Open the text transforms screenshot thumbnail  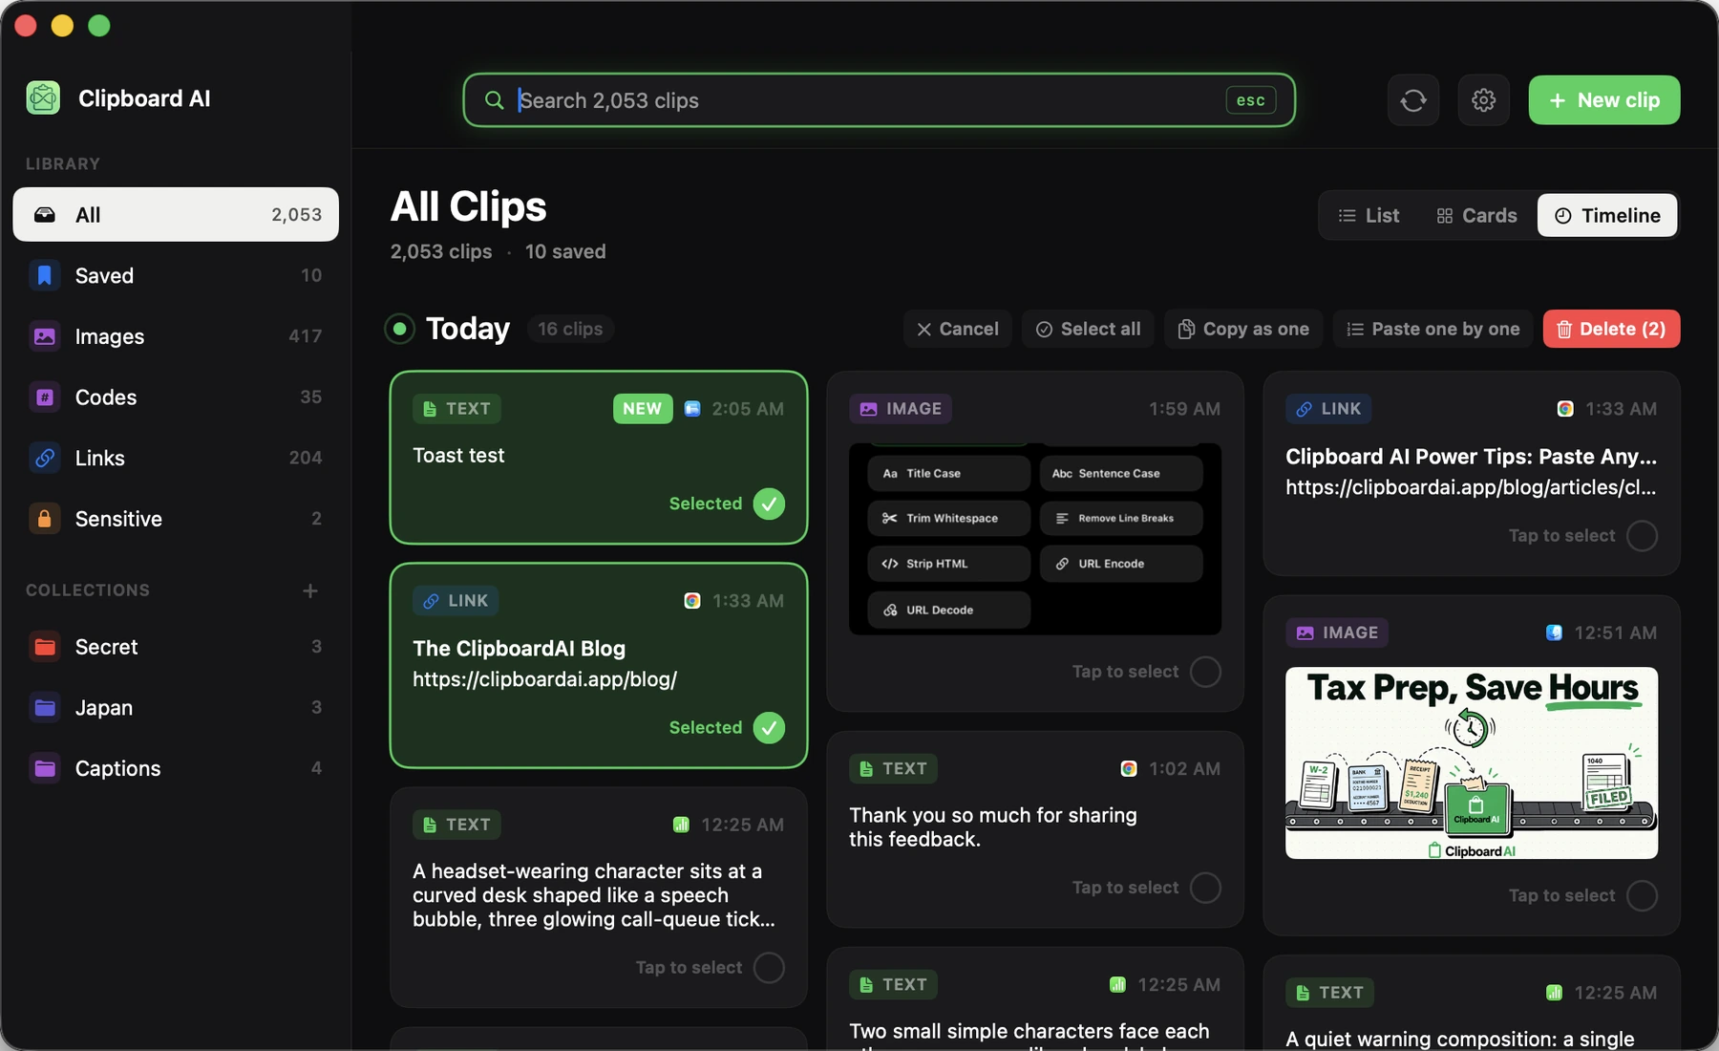click(x=1035, y=539)
